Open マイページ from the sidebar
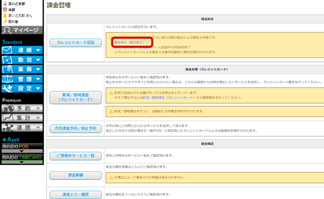The width and height of the screenshot is (324, 199). point(22,30)
